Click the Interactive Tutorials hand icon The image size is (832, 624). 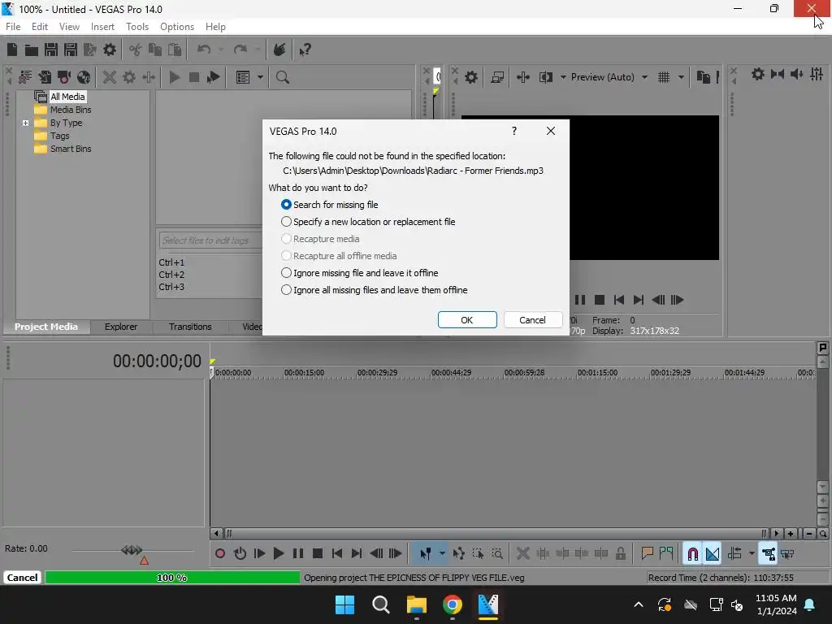[x=279, y=50]
